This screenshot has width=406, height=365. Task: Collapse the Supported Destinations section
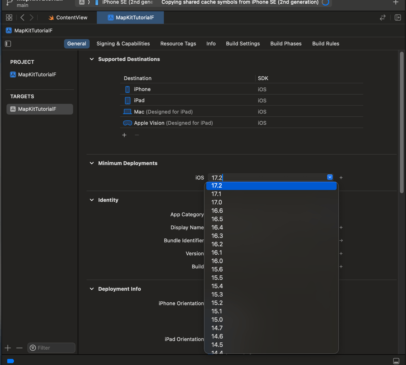pyautogui.click(x=92, y=59)
